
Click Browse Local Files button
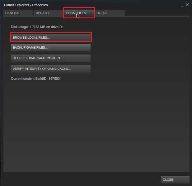[51, 37]
